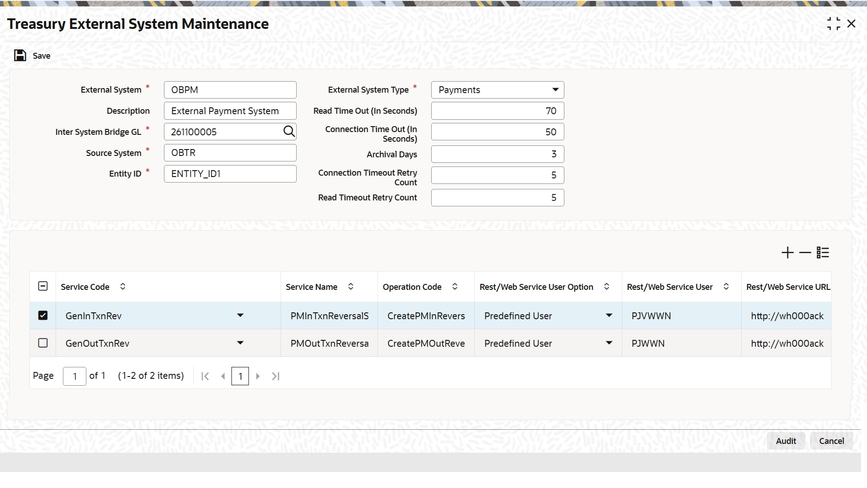This screenshot has height=488, width=867.
Task: Open Predefined User dropdown for GenOutTxnRev row
Action: [609, 343]
